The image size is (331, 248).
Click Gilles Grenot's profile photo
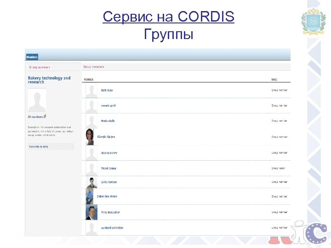[92, 183]
